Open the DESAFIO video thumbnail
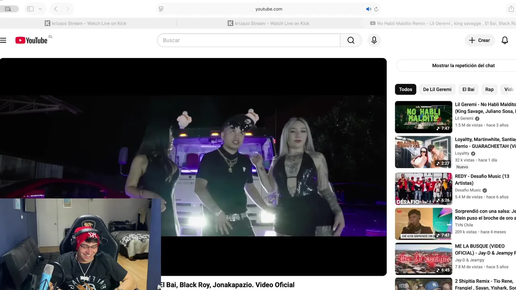 tap(424, 189)
